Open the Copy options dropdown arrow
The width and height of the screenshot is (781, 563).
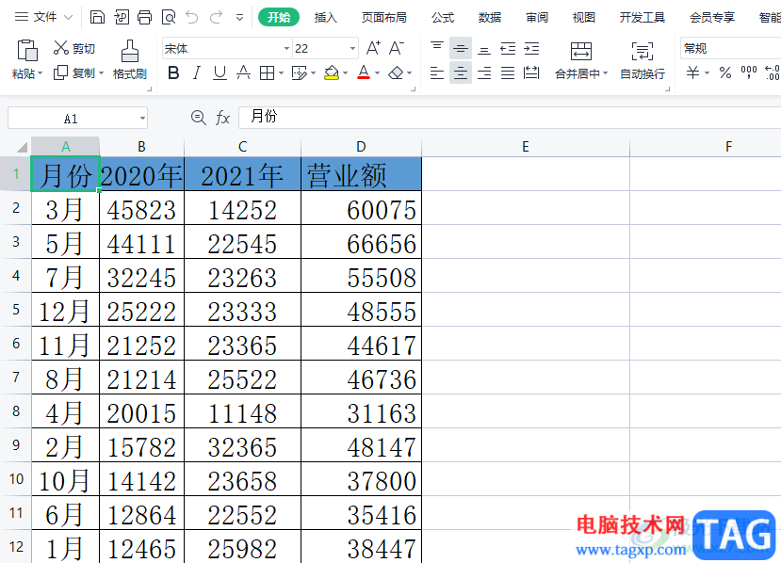pyautogui.click(x=101, y=73)
